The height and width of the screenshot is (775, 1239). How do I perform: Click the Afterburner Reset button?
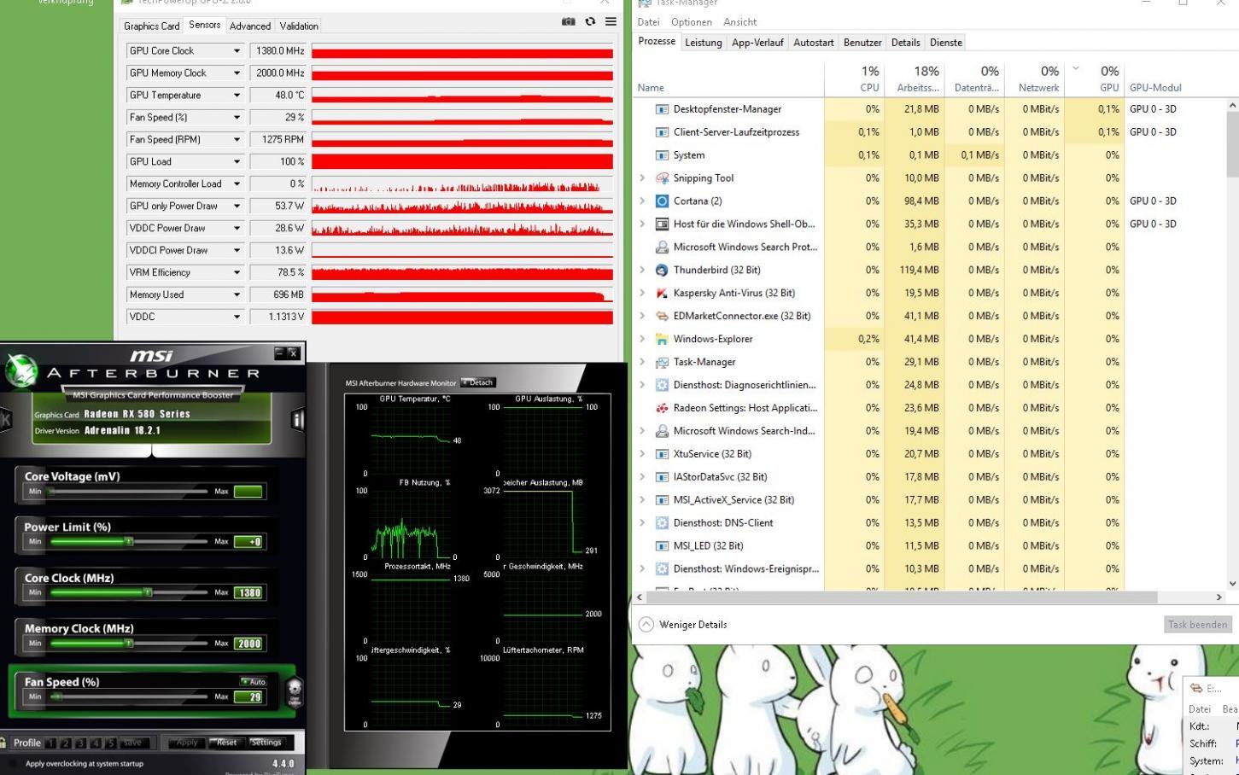tap(226, 743)
